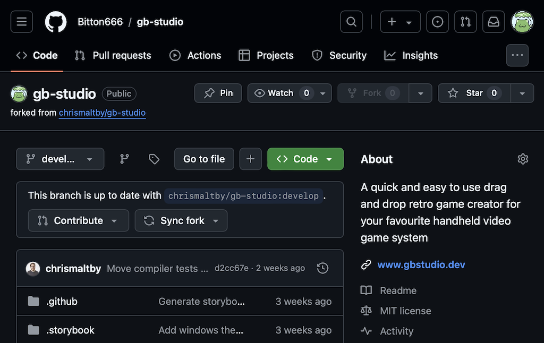Edit About details with gear icon
The width and height of the screenshot is (544, 343).
coord(523,159)
